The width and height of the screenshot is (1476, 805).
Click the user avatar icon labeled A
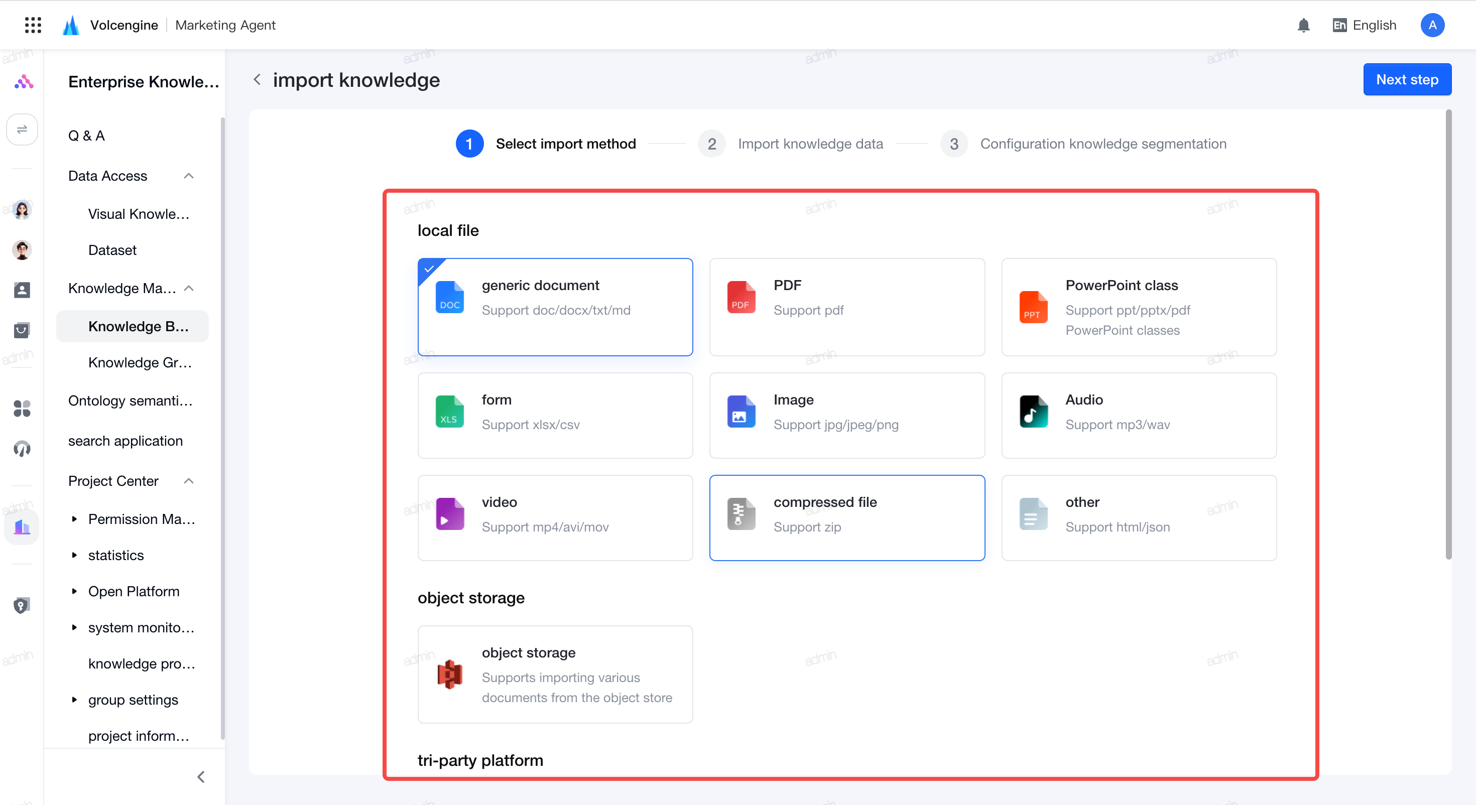point(1432,25)
